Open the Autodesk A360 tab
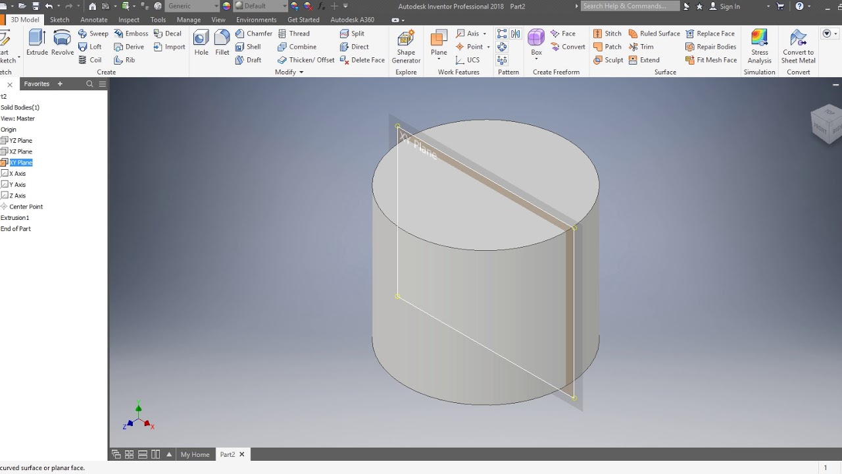The height and width of the screenshot is (474, 842). [352, 20]
